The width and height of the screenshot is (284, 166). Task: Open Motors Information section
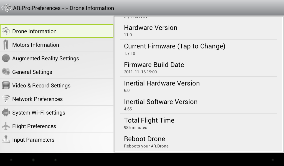click(x=57, y=45)
